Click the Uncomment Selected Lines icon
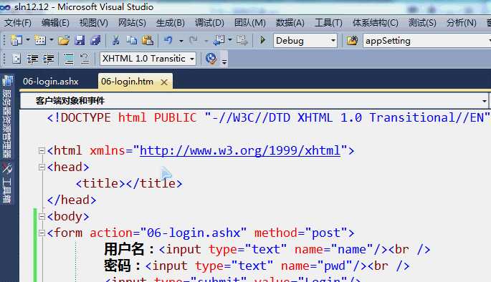 pos(85,59)
